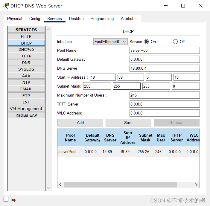Open the DHCPv6 service
This screenshot has width=210, height=206.
(26, 50)
